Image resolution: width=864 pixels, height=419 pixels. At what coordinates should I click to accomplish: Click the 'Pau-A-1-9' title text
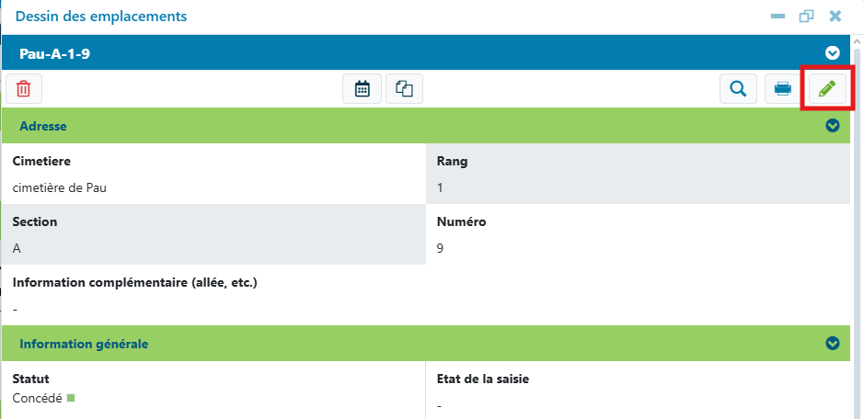coord(54,53)
